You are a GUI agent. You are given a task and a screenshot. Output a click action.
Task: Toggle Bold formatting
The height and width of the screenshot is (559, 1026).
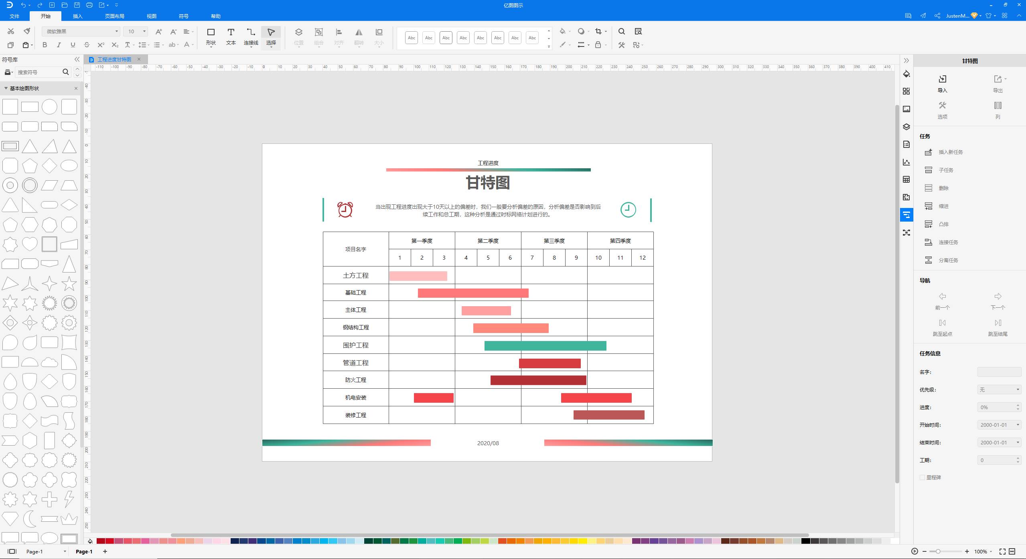click(45, 45)
